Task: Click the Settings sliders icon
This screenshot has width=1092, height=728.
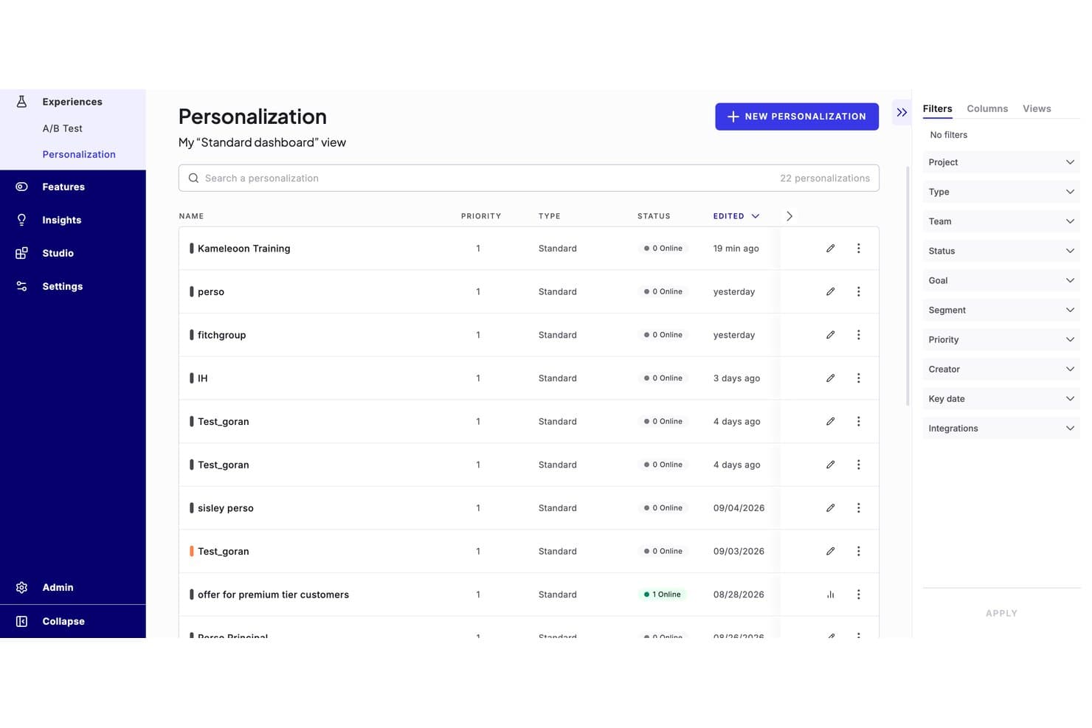Action: [x=21, y=286]
